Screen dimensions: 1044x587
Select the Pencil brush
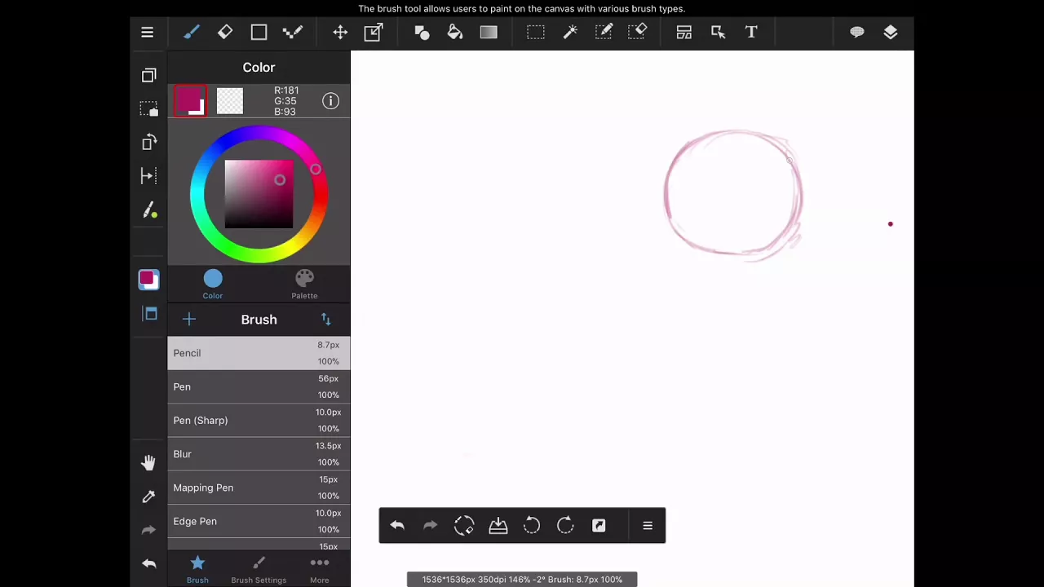[259, 353]
